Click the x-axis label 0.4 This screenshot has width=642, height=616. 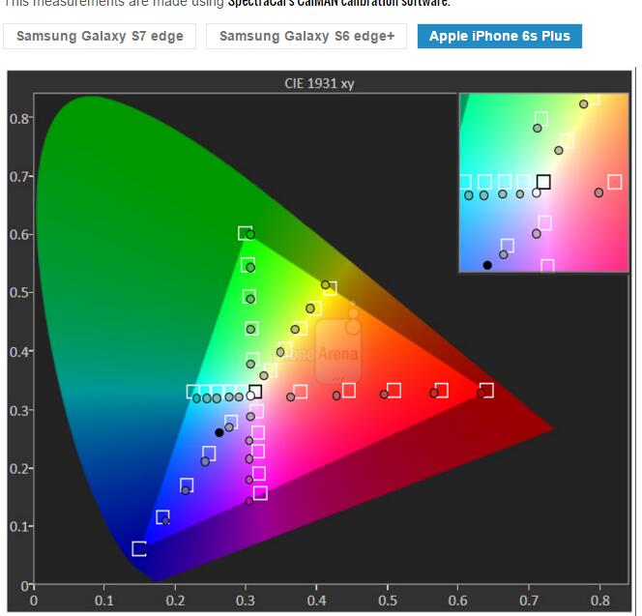(316, 601)
